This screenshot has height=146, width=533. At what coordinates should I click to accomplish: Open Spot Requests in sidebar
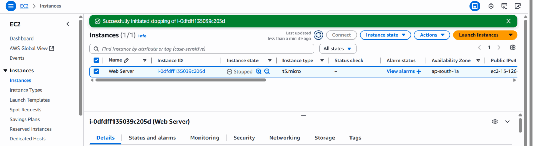pos(25,110)
